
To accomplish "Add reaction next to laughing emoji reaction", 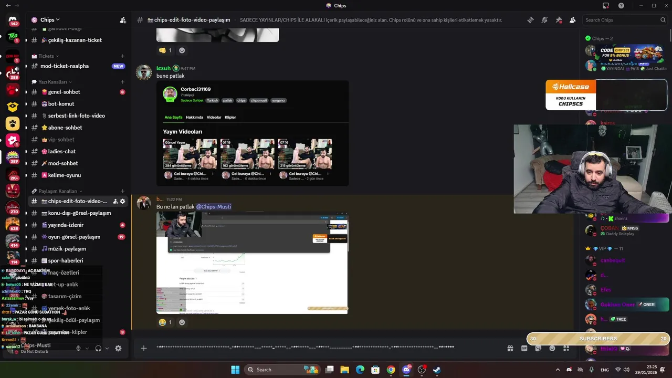I will (182, 322).
